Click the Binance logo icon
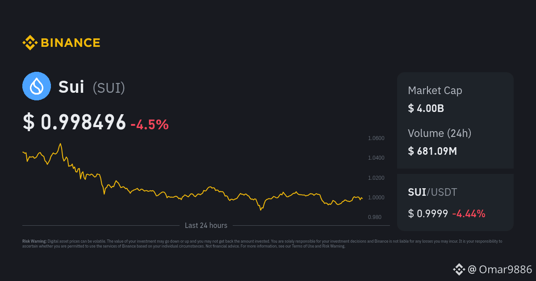 30,43
